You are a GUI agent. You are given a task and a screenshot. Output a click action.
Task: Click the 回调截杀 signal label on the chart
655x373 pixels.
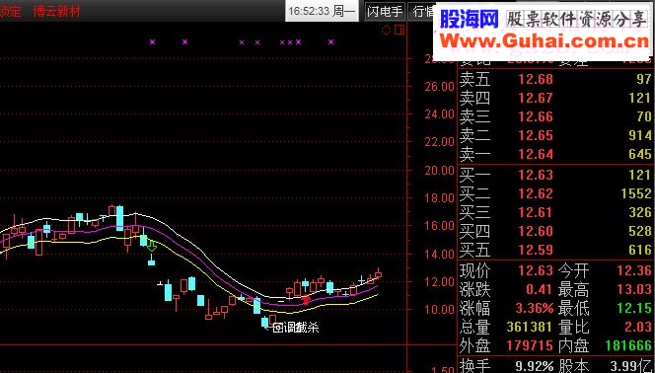click(x=295, y=328)
